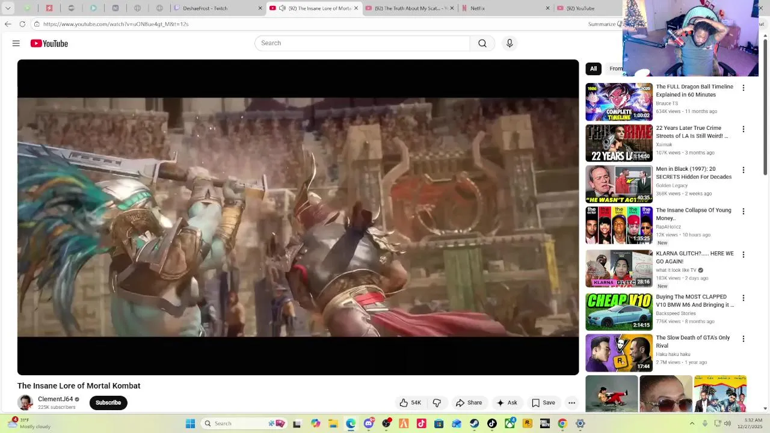Open File Explorer from the taskbar
Image resolution: width=770 pixels, height=433 pixels.
[333, 423]
